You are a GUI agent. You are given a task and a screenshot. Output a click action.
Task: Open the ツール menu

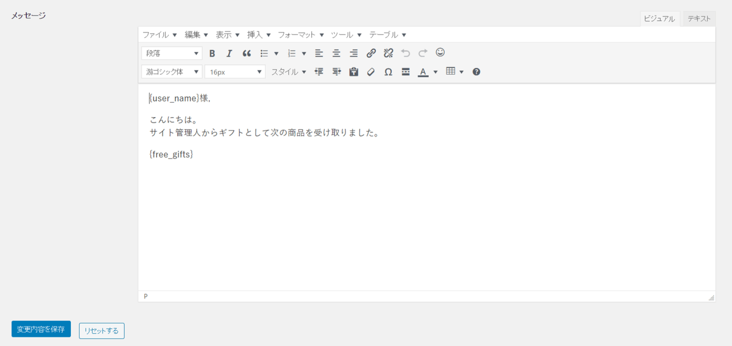346,35
